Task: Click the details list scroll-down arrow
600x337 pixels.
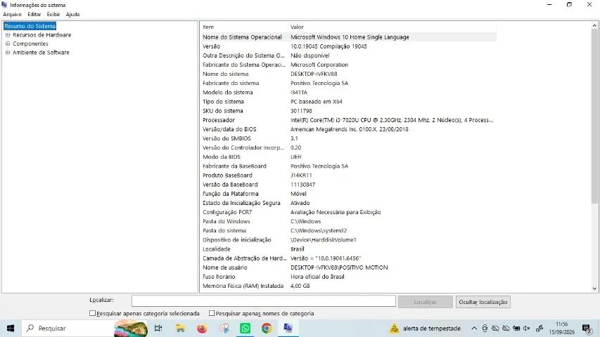Action: (x=594, y=289)
